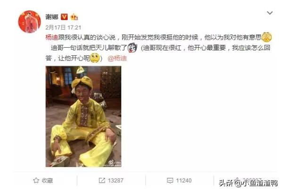Click the 谢娜 profile avatar
This screenshot has height=192, width=283.
(29, 22)
